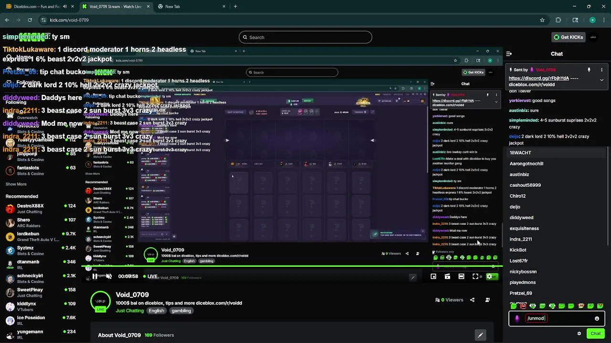Click the profile avatar at top right
This screenshot has width=611, height=343.
(x=593, y=37)
